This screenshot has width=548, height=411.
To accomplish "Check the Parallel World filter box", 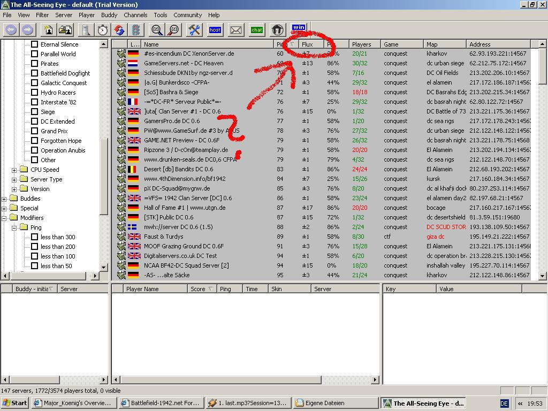I will (x=35, y=54).
